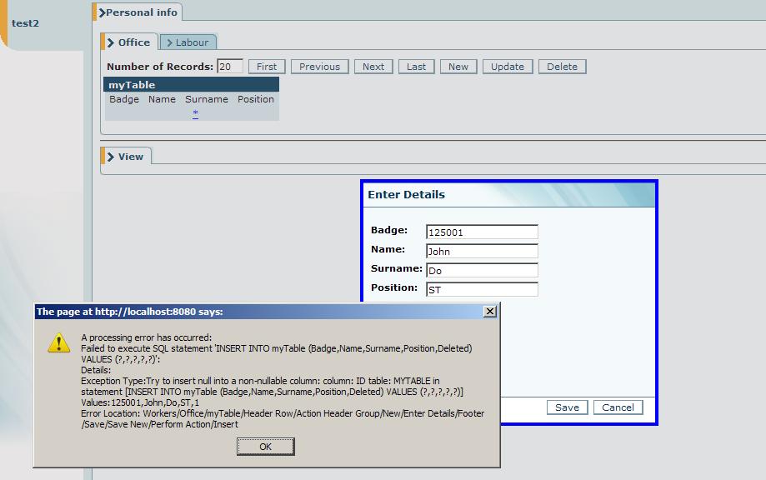Click the Delete record button
This screenshot has width=766, height=480.
click(562, 67)
